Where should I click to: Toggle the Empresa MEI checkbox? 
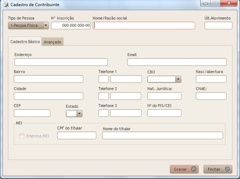point(22,136)
